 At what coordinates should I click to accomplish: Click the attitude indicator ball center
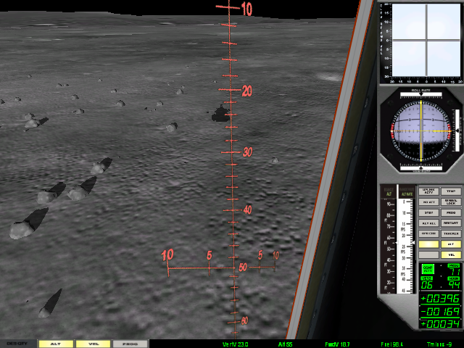pos(420,130)
